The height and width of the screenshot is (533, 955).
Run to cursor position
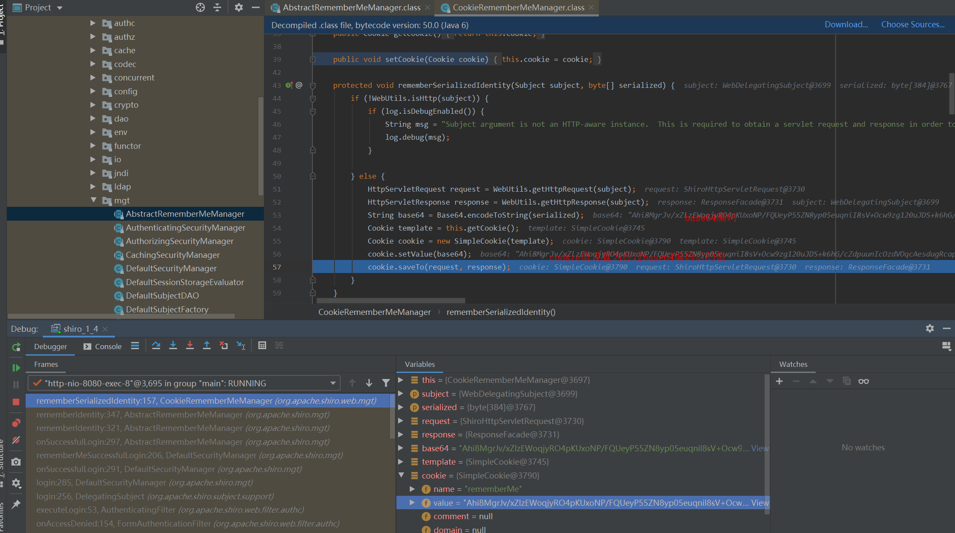pos(241,346)
